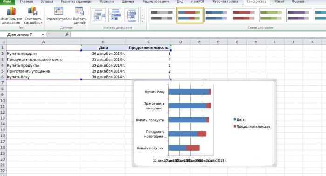Open the Вид tab
The image size is (326, 176).
pos(180,2)
